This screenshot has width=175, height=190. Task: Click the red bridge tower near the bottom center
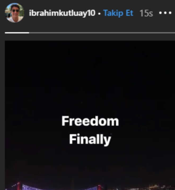click(99, 187)
